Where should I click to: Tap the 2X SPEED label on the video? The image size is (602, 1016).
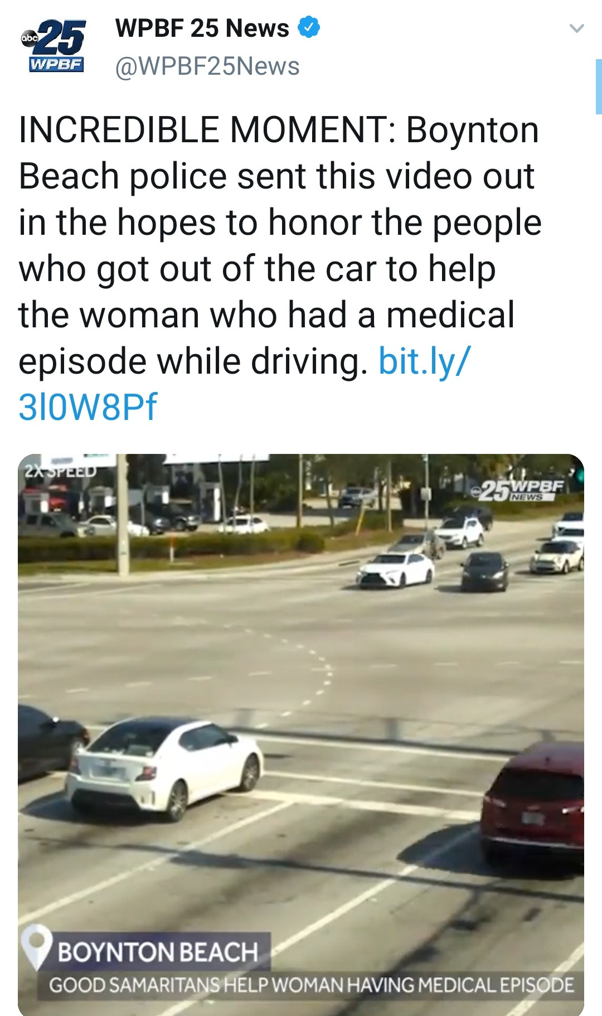60,471
